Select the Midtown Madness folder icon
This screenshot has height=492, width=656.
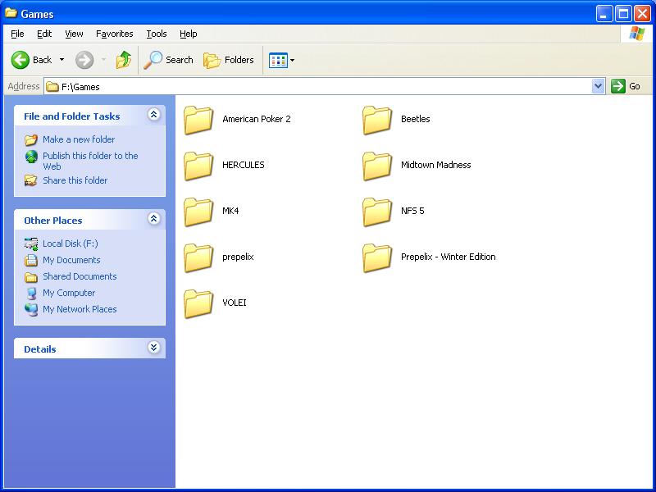(377, 166)
